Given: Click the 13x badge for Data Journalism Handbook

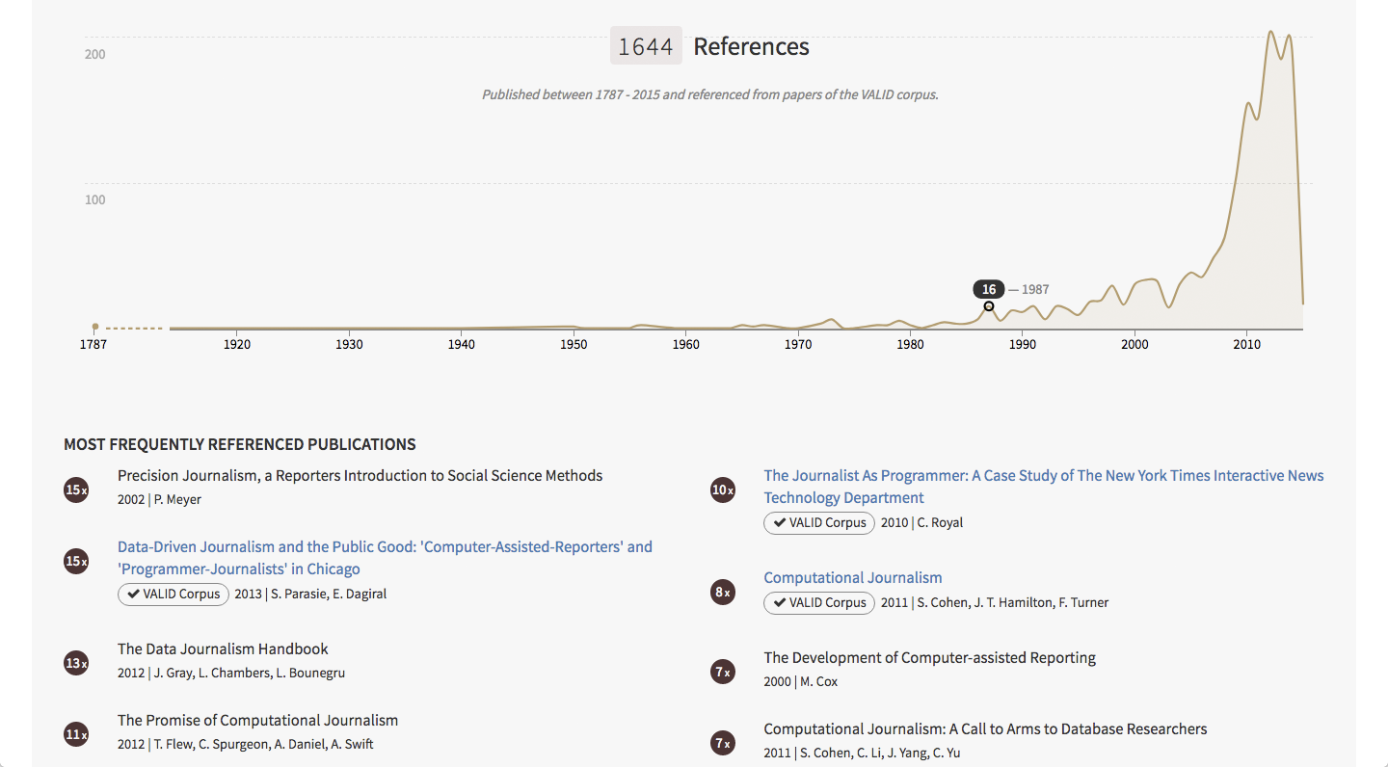Looking at the screenshot, I should pyautogui.click(x=76, y=663).
